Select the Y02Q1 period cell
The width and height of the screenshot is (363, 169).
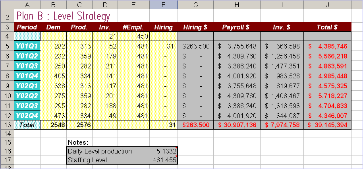27,86
